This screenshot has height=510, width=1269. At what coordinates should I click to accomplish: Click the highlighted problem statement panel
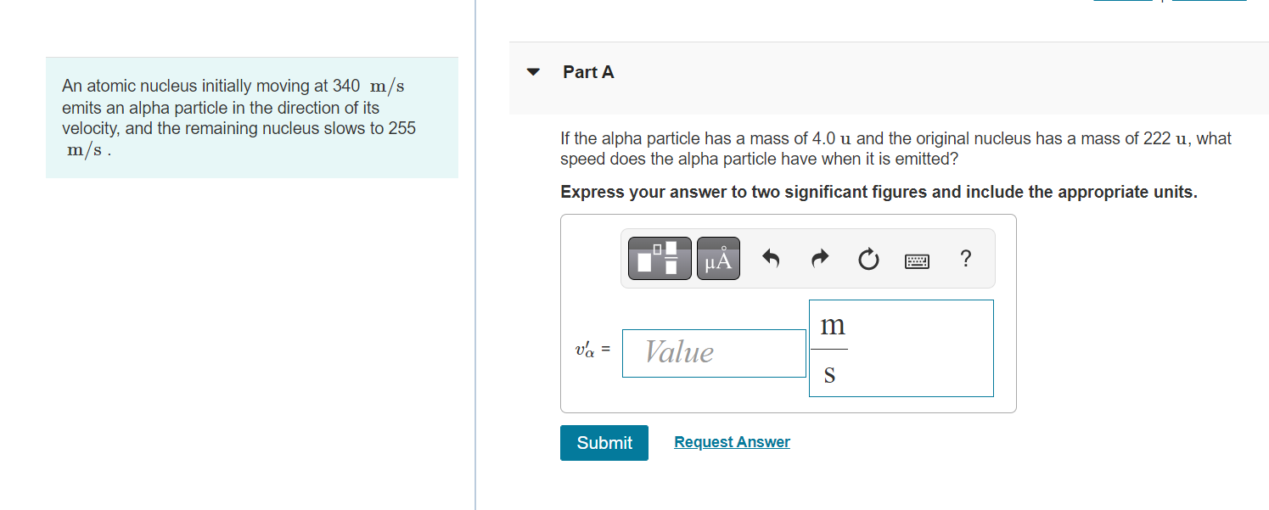(x=251, y=117)
